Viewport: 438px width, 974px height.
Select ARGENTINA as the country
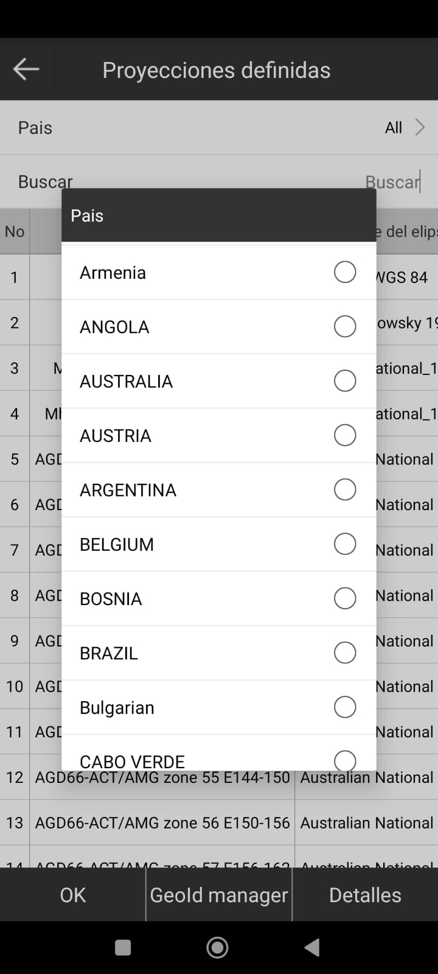219,489
